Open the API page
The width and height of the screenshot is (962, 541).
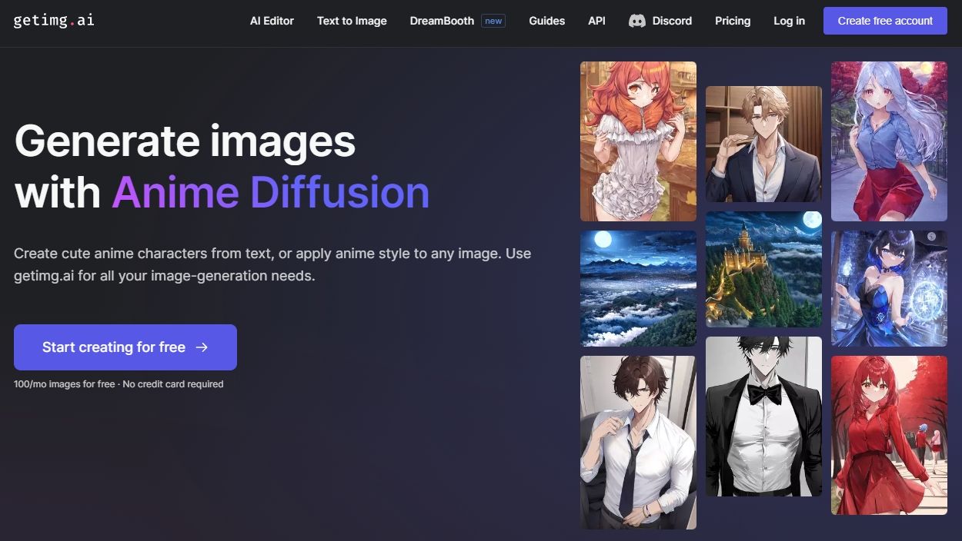[x=596, y=21]
